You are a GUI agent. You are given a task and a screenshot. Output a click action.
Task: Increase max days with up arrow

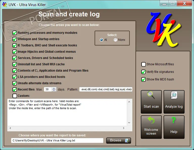54,88
